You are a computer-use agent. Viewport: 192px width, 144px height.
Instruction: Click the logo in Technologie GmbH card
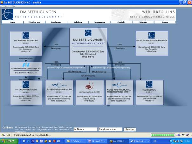click(149, 84)
